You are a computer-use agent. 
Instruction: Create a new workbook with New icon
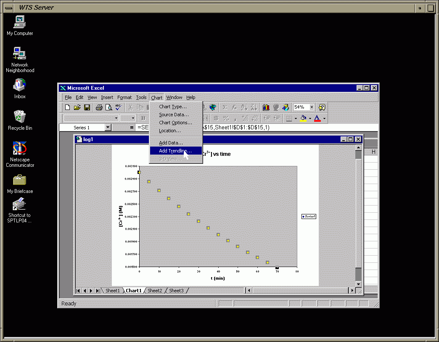tap(67, 107)
